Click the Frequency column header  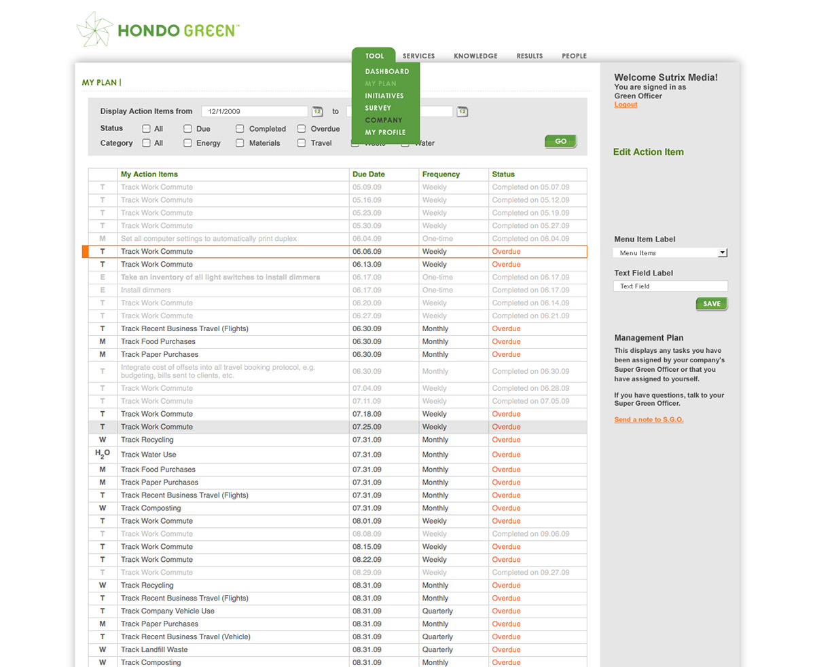(441, 174)
